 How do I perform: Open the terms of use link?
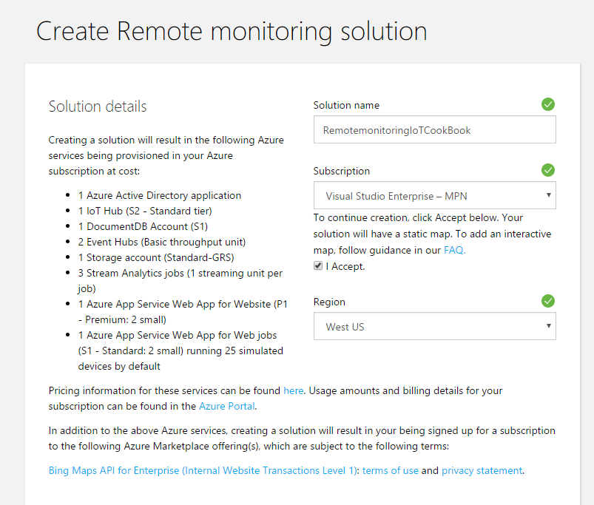click(390, 470)
